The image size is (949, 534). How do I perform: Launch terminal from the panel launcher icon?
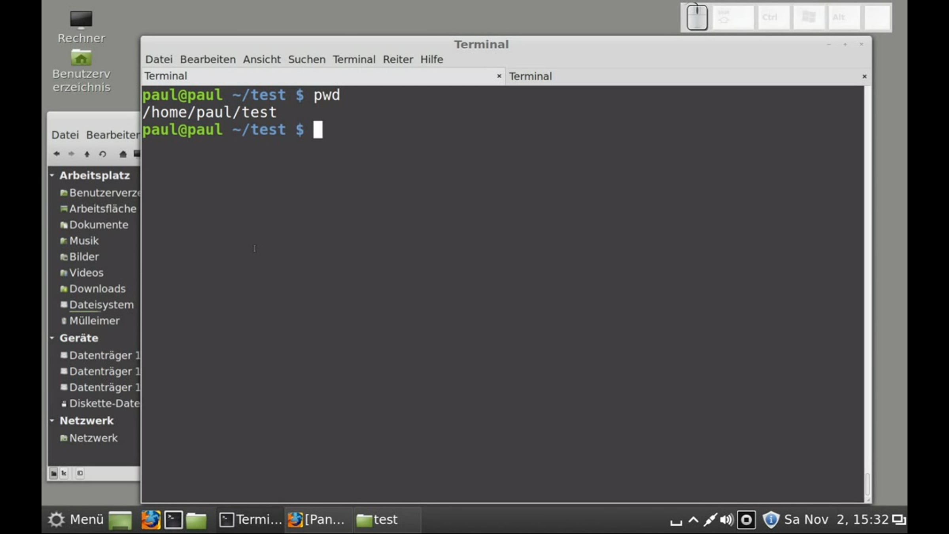coord(173,519)
